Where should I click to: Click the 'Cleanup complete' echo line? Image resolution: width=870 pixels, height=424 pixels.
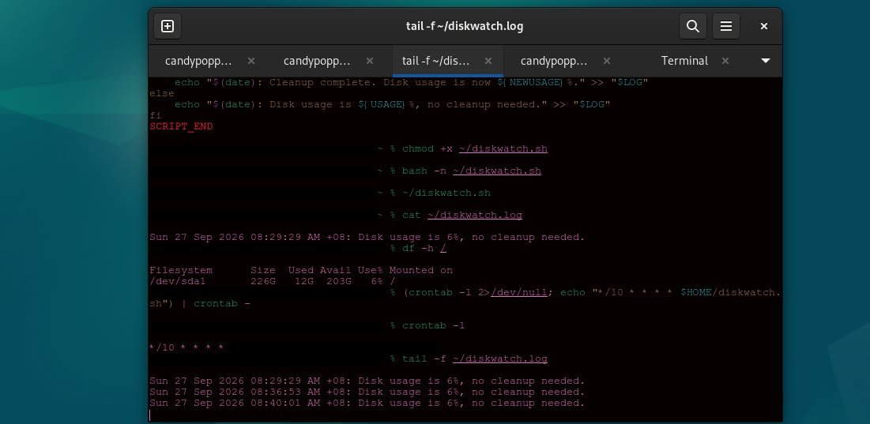point(411,82)
